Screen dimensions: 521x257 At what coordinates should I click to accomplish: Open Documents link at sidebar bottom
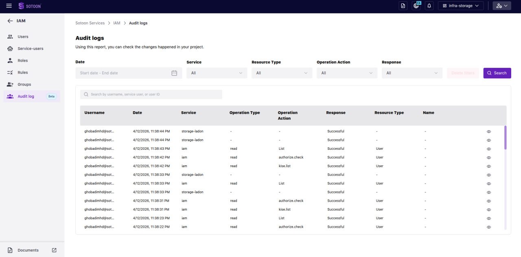pyautogui.click(x=28, y=250)
